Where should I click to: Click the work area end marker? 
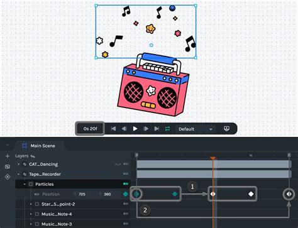click(289, 155)
